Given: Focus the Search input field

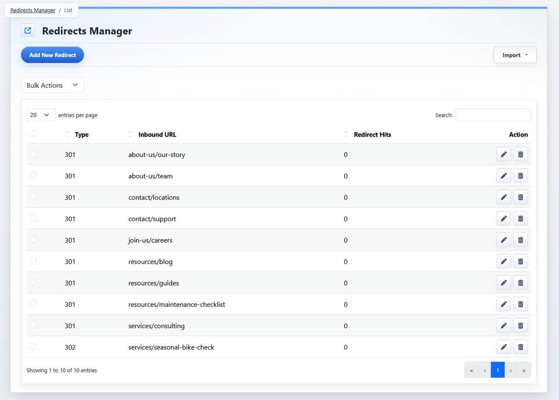Looking at the screenshot, I should coord(493,115).
